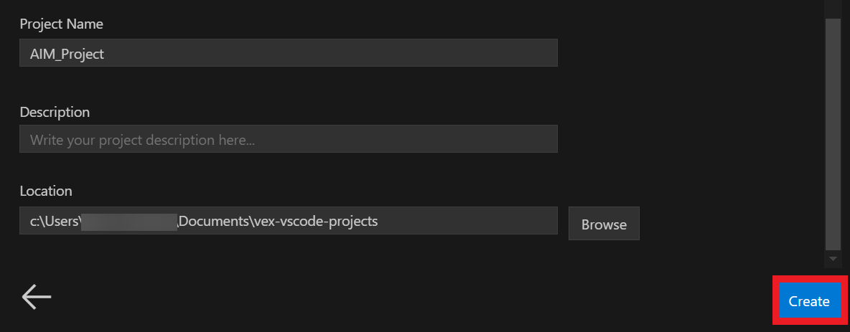This screenshot has width=850, height=332.
Task: Click the scroll down arrow
Action: (x=833, y=258)
